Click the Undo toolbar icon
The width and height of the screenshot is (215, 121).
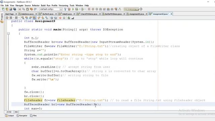[31, 9]
